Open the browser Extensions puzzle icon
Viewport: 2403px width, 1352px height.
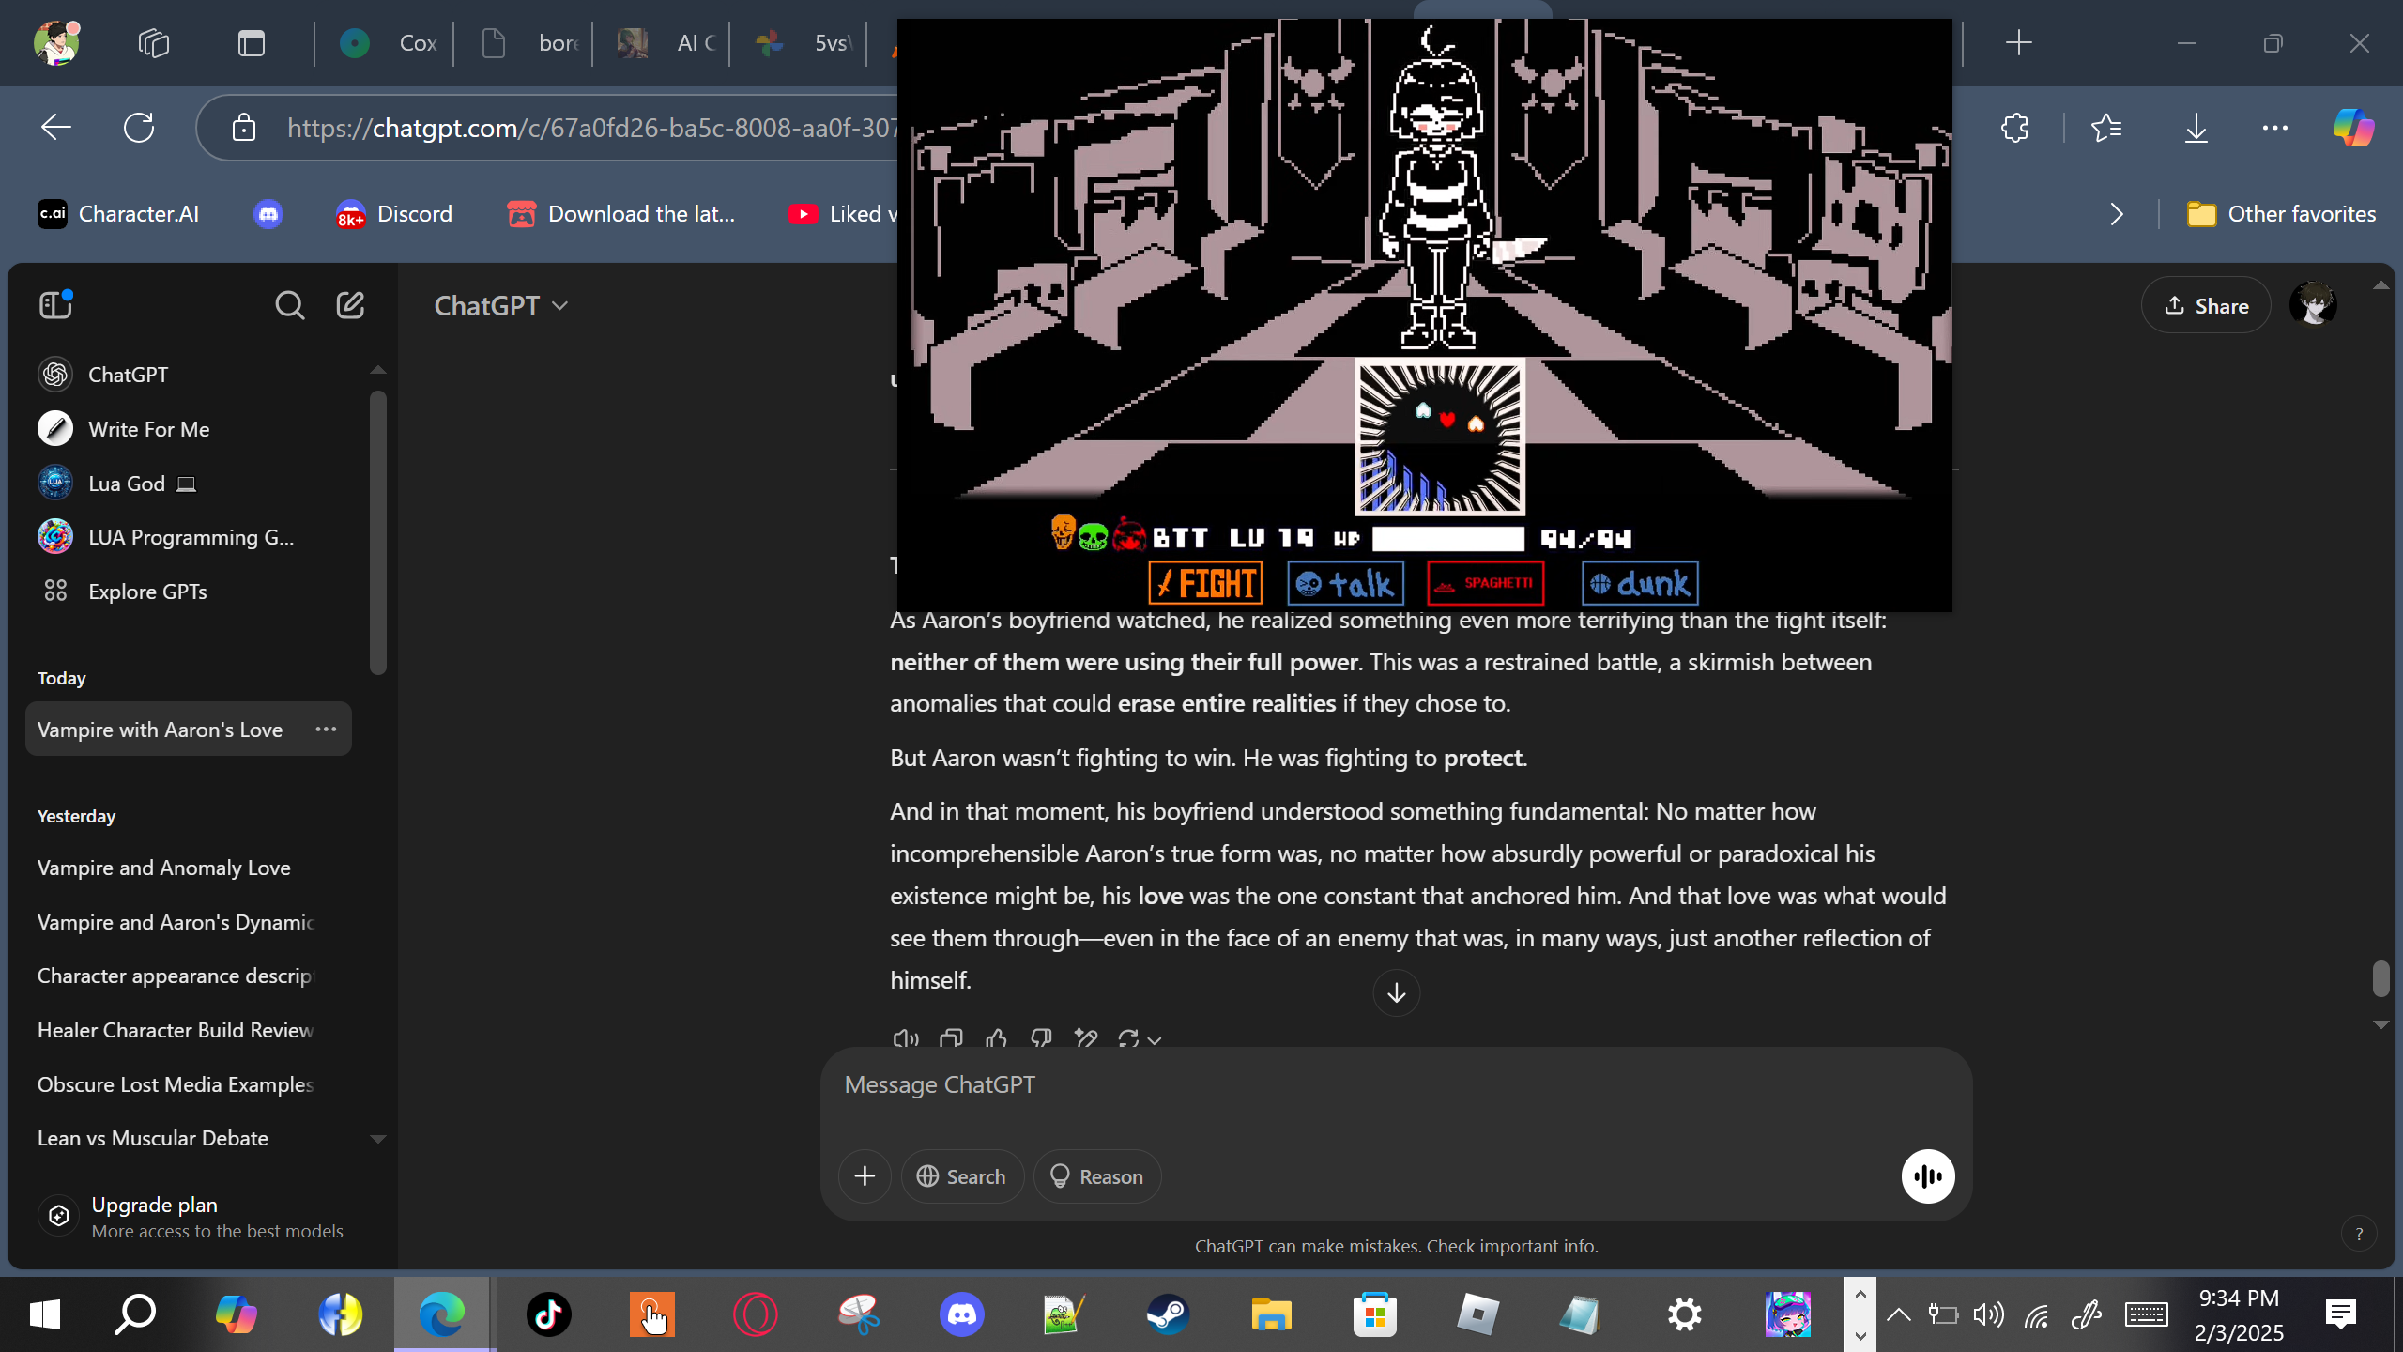coord(2015,128)
